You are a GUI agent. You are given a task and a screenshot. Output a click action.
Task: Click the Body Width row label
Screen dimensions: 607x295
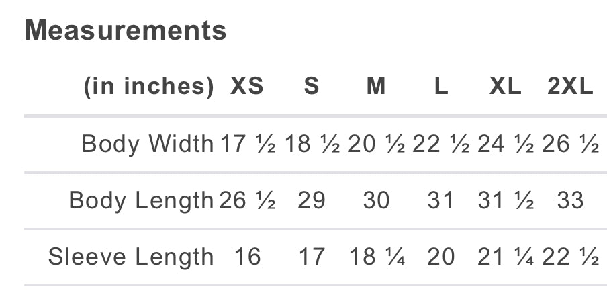pyautogui.click(x=147, y=144)
